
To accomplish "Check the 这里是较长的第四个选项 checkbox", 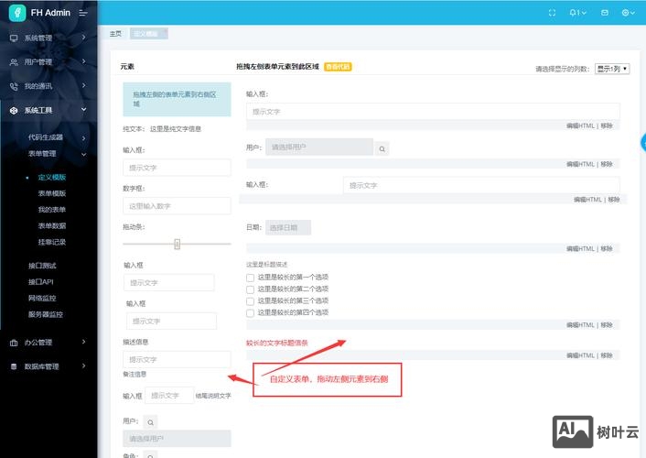I will click(250, 313).
